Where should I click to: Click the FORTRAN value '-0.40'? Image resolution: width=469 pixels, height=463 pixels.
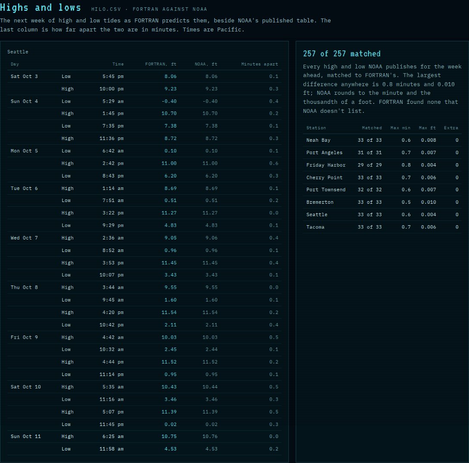169,101
